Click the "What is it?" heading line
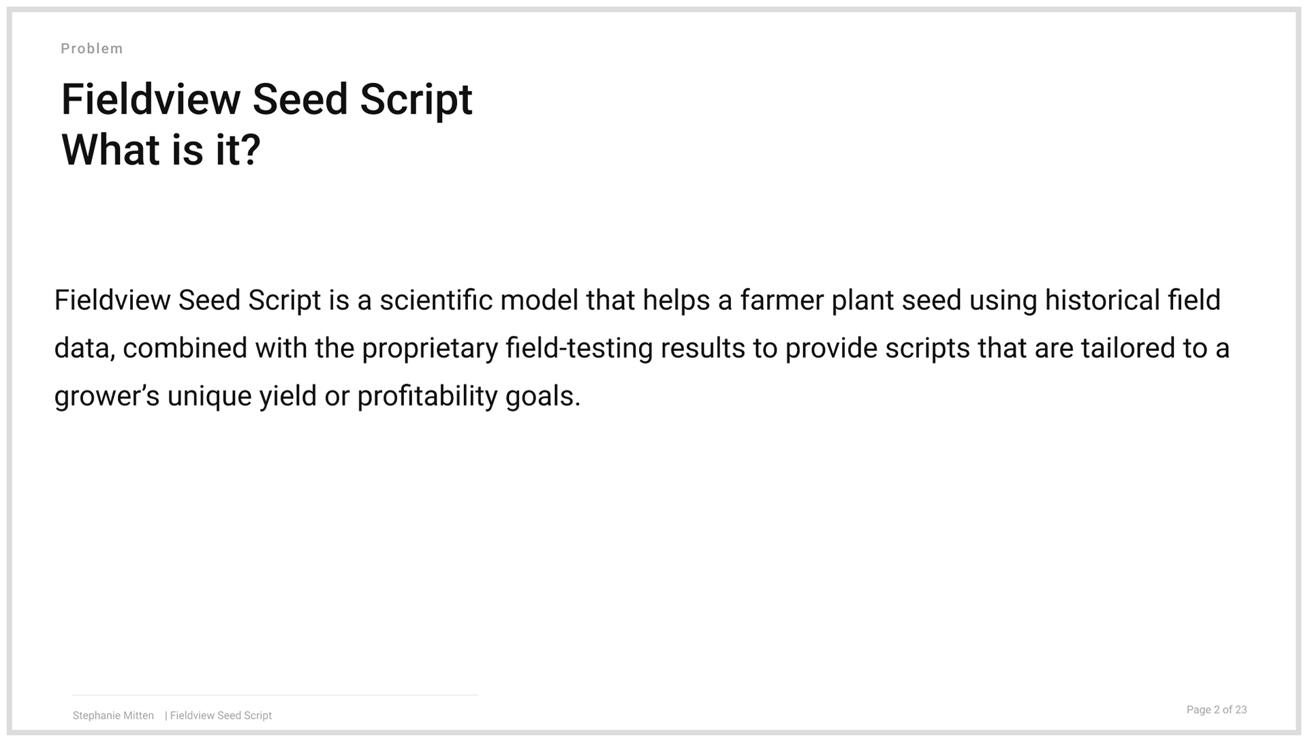1308x742 pixels. [x=161, y=150]
